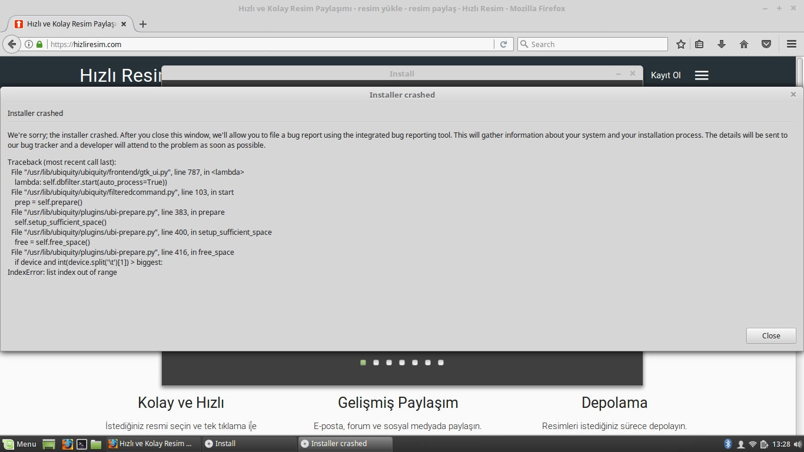Open a new Firefox tab
This screenshot has width=804, height=452.
pyautogui.click(x=143, y=24)
